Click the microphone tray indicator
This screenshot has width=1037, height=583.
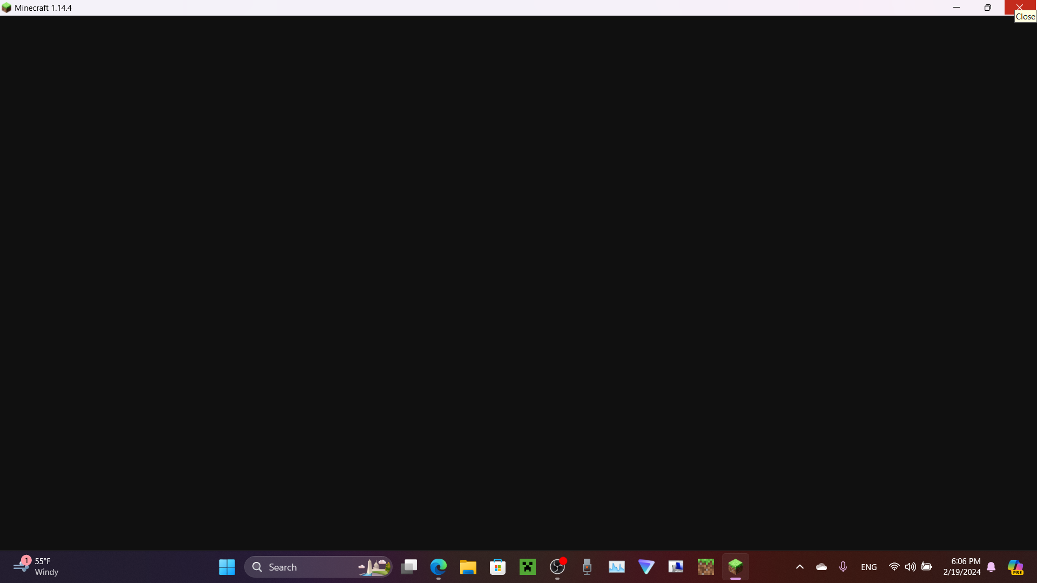[843, 567]
